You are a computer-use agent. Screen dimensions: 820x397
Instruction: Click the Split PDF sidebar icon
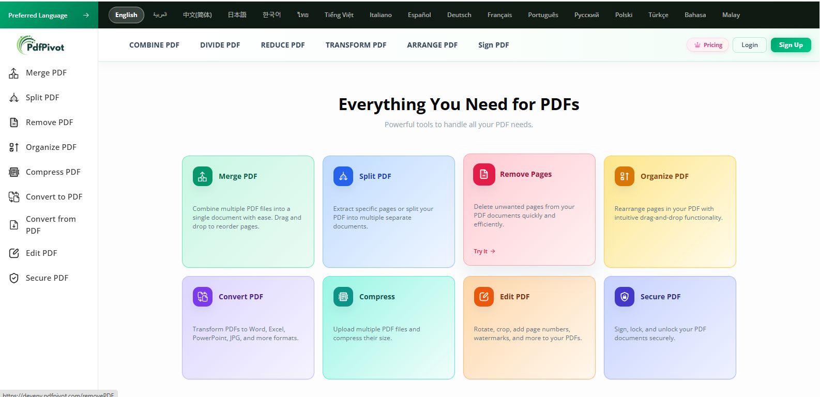[14, 98]
